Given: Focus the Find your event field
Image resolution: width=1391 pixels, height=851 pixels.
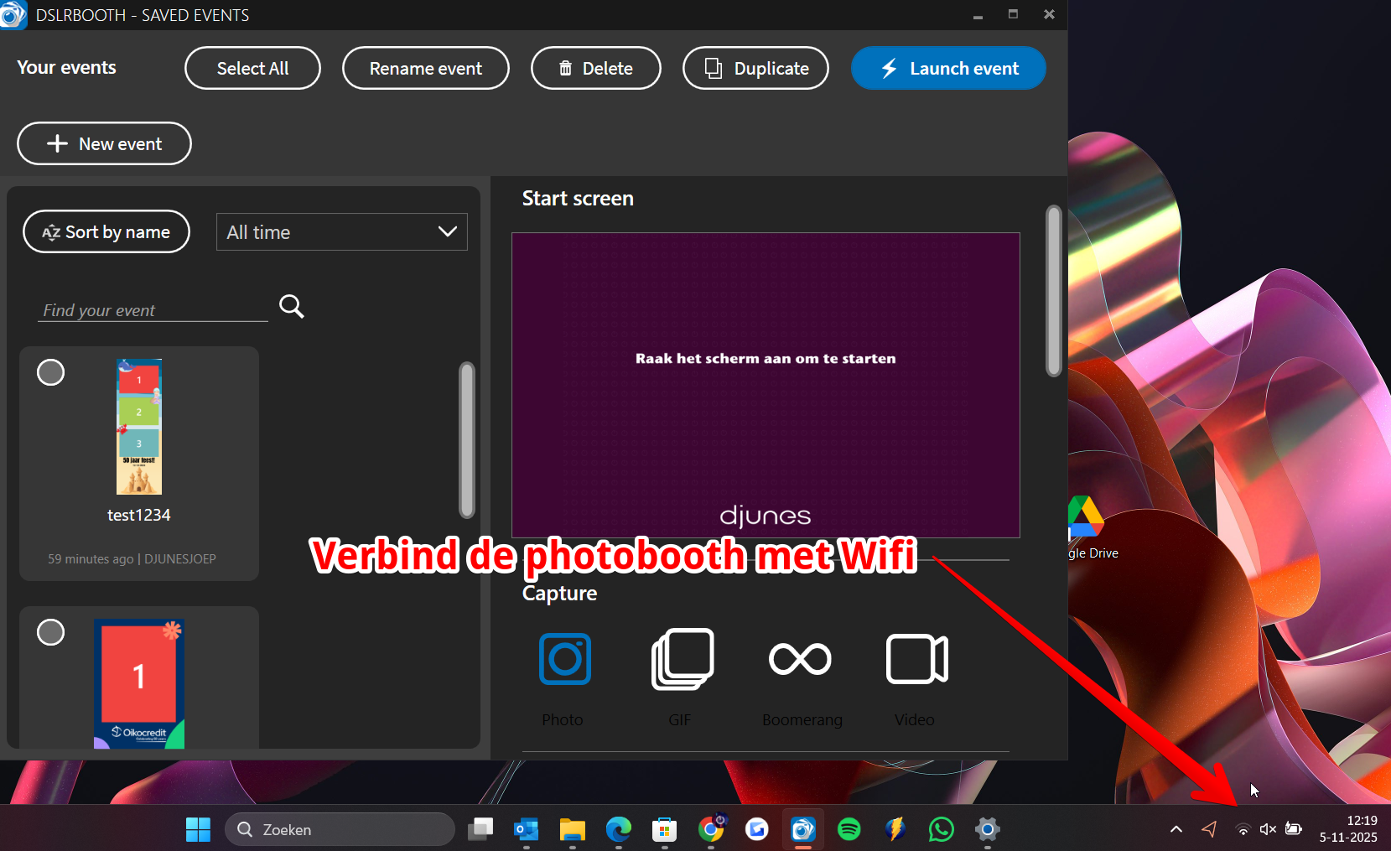Looking at the screenshot, I should pos(153,310).
